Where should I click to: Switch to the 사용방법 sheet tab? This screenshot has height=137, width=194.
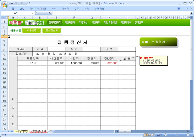pos(22,131)
